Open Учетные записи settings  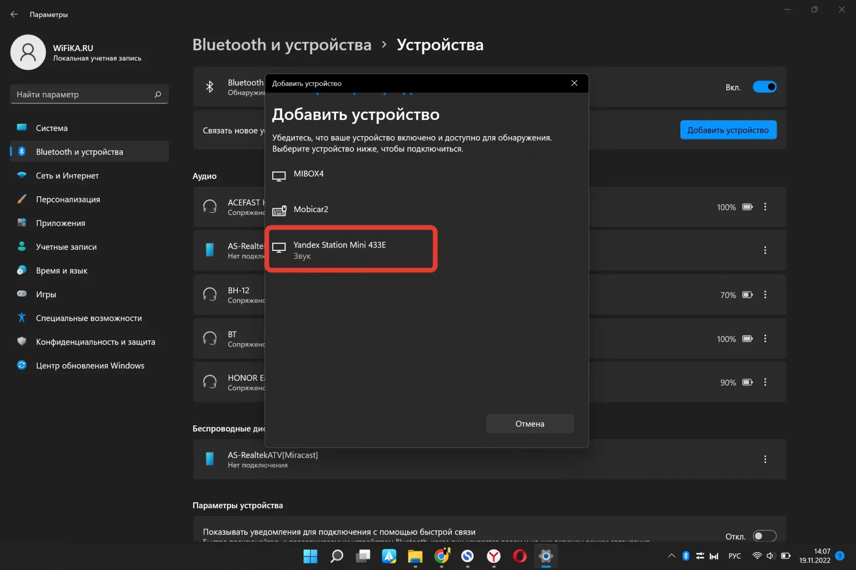point(89,247)
